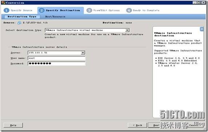This screenshot has height=132, width=208.
Task: Go to the Ready to Complete step
Action: (143, 10)
